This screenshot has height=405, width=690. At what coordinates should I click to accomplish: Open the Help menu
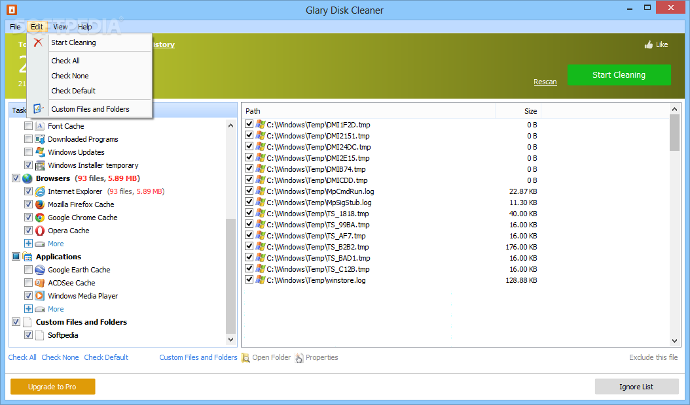[85, 27]
